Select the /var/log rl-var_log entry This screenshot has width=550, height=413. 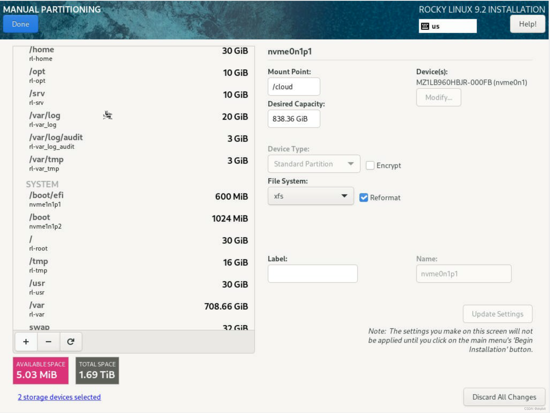click(133, 120)
